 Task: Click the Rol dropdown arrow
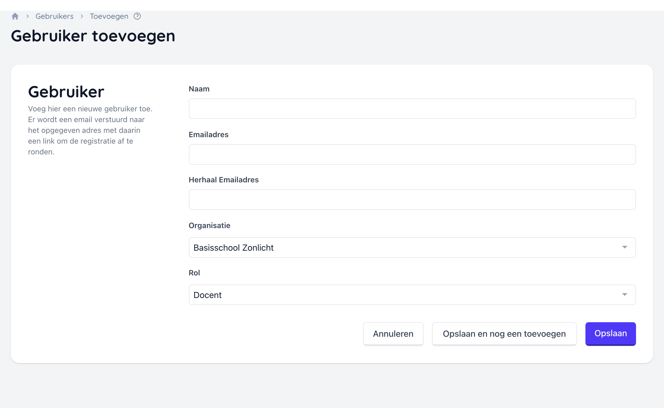tap(624, 295)
